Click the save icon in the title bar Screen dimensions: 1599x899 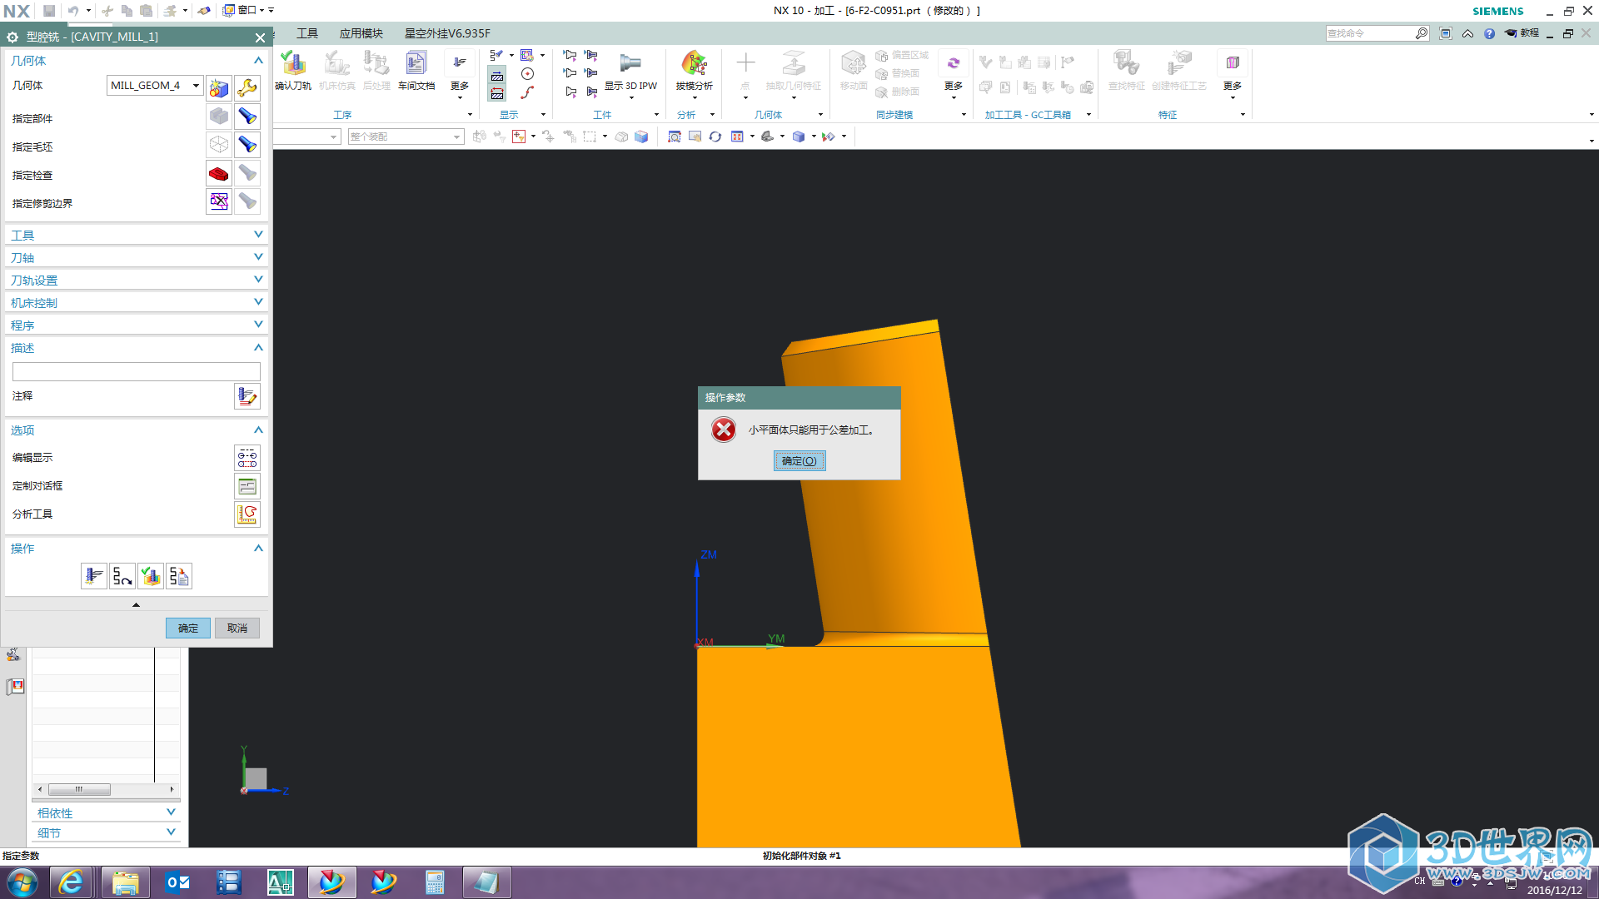tap(49, 11)
